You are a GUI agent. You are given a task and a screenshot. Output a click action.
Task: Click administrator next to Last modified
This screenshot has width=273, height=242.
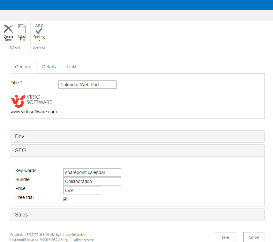[84, 240]
